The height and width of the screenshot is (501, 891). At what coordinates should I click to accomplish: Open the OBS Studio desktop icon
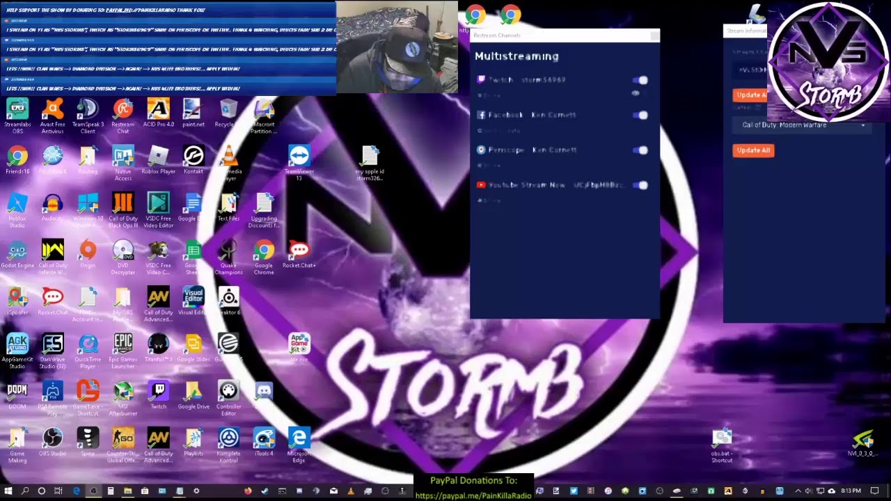coord(52,443)
